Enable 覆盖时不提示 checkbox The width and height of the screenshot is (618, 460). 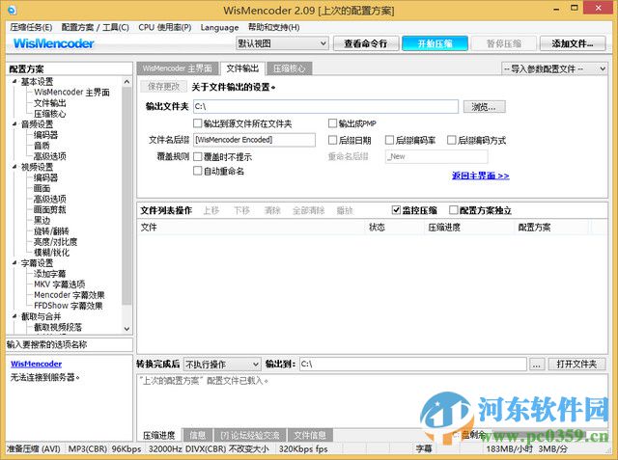pos(197,156)
